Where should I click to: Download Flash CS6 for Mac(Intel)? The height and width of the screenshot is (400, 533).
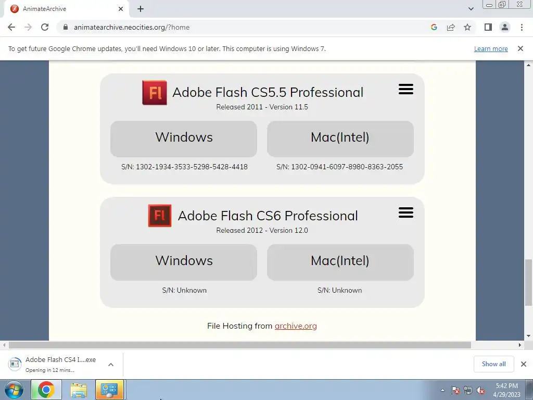click(x=340, y=262)
